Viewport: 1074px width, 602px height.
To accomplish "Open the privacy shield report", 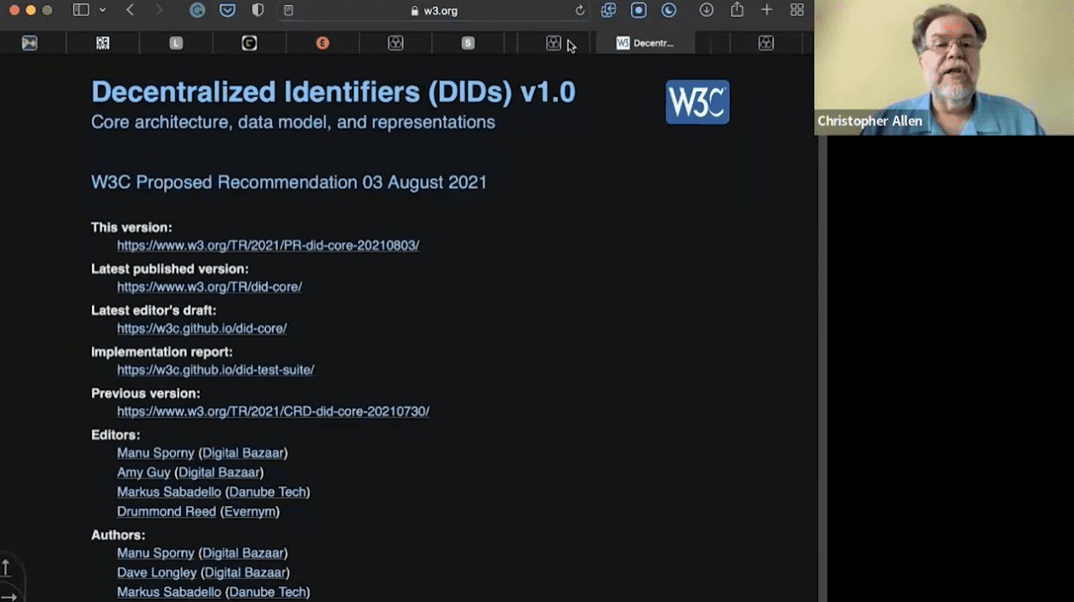I will coord(258,10).
